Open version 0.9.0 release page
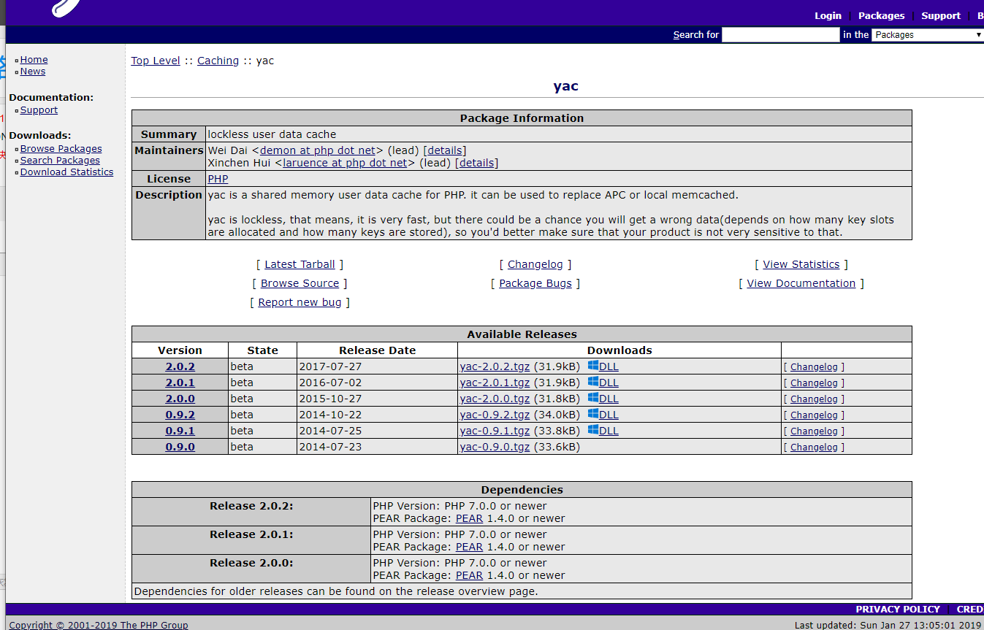The image size is (984, 630). point(180,447)
